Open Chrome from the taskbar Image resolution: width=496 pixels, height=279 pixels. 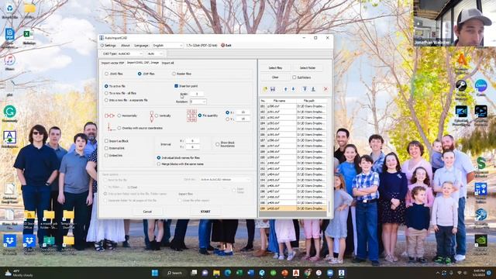click(308, 273)
